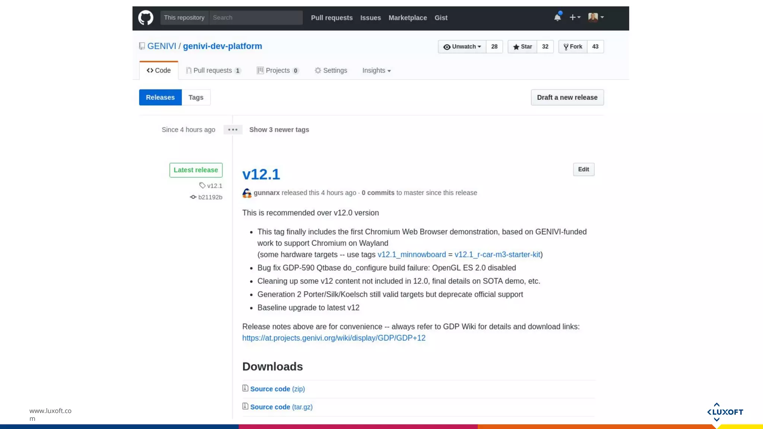Switch to the Tags tab
This screenshot has width=763, height=429.
click(x=196, y=97)
